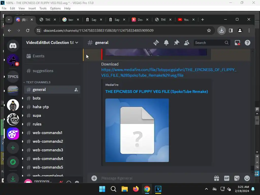Open Discord inbox icon

click(237, 43)
